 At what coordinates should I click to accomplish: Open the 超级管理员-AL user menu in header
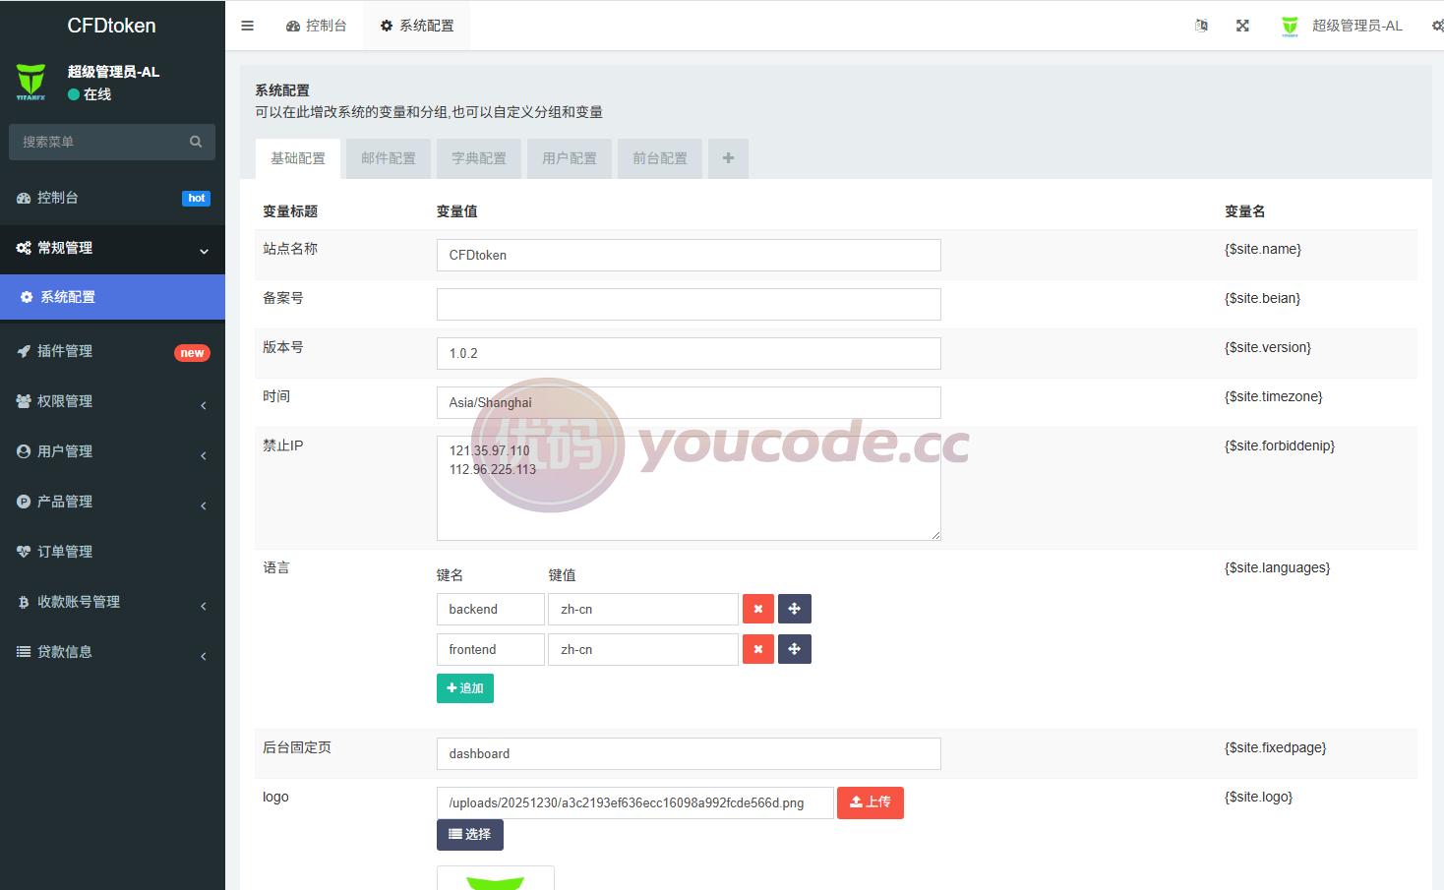(x=1342, y=26)
